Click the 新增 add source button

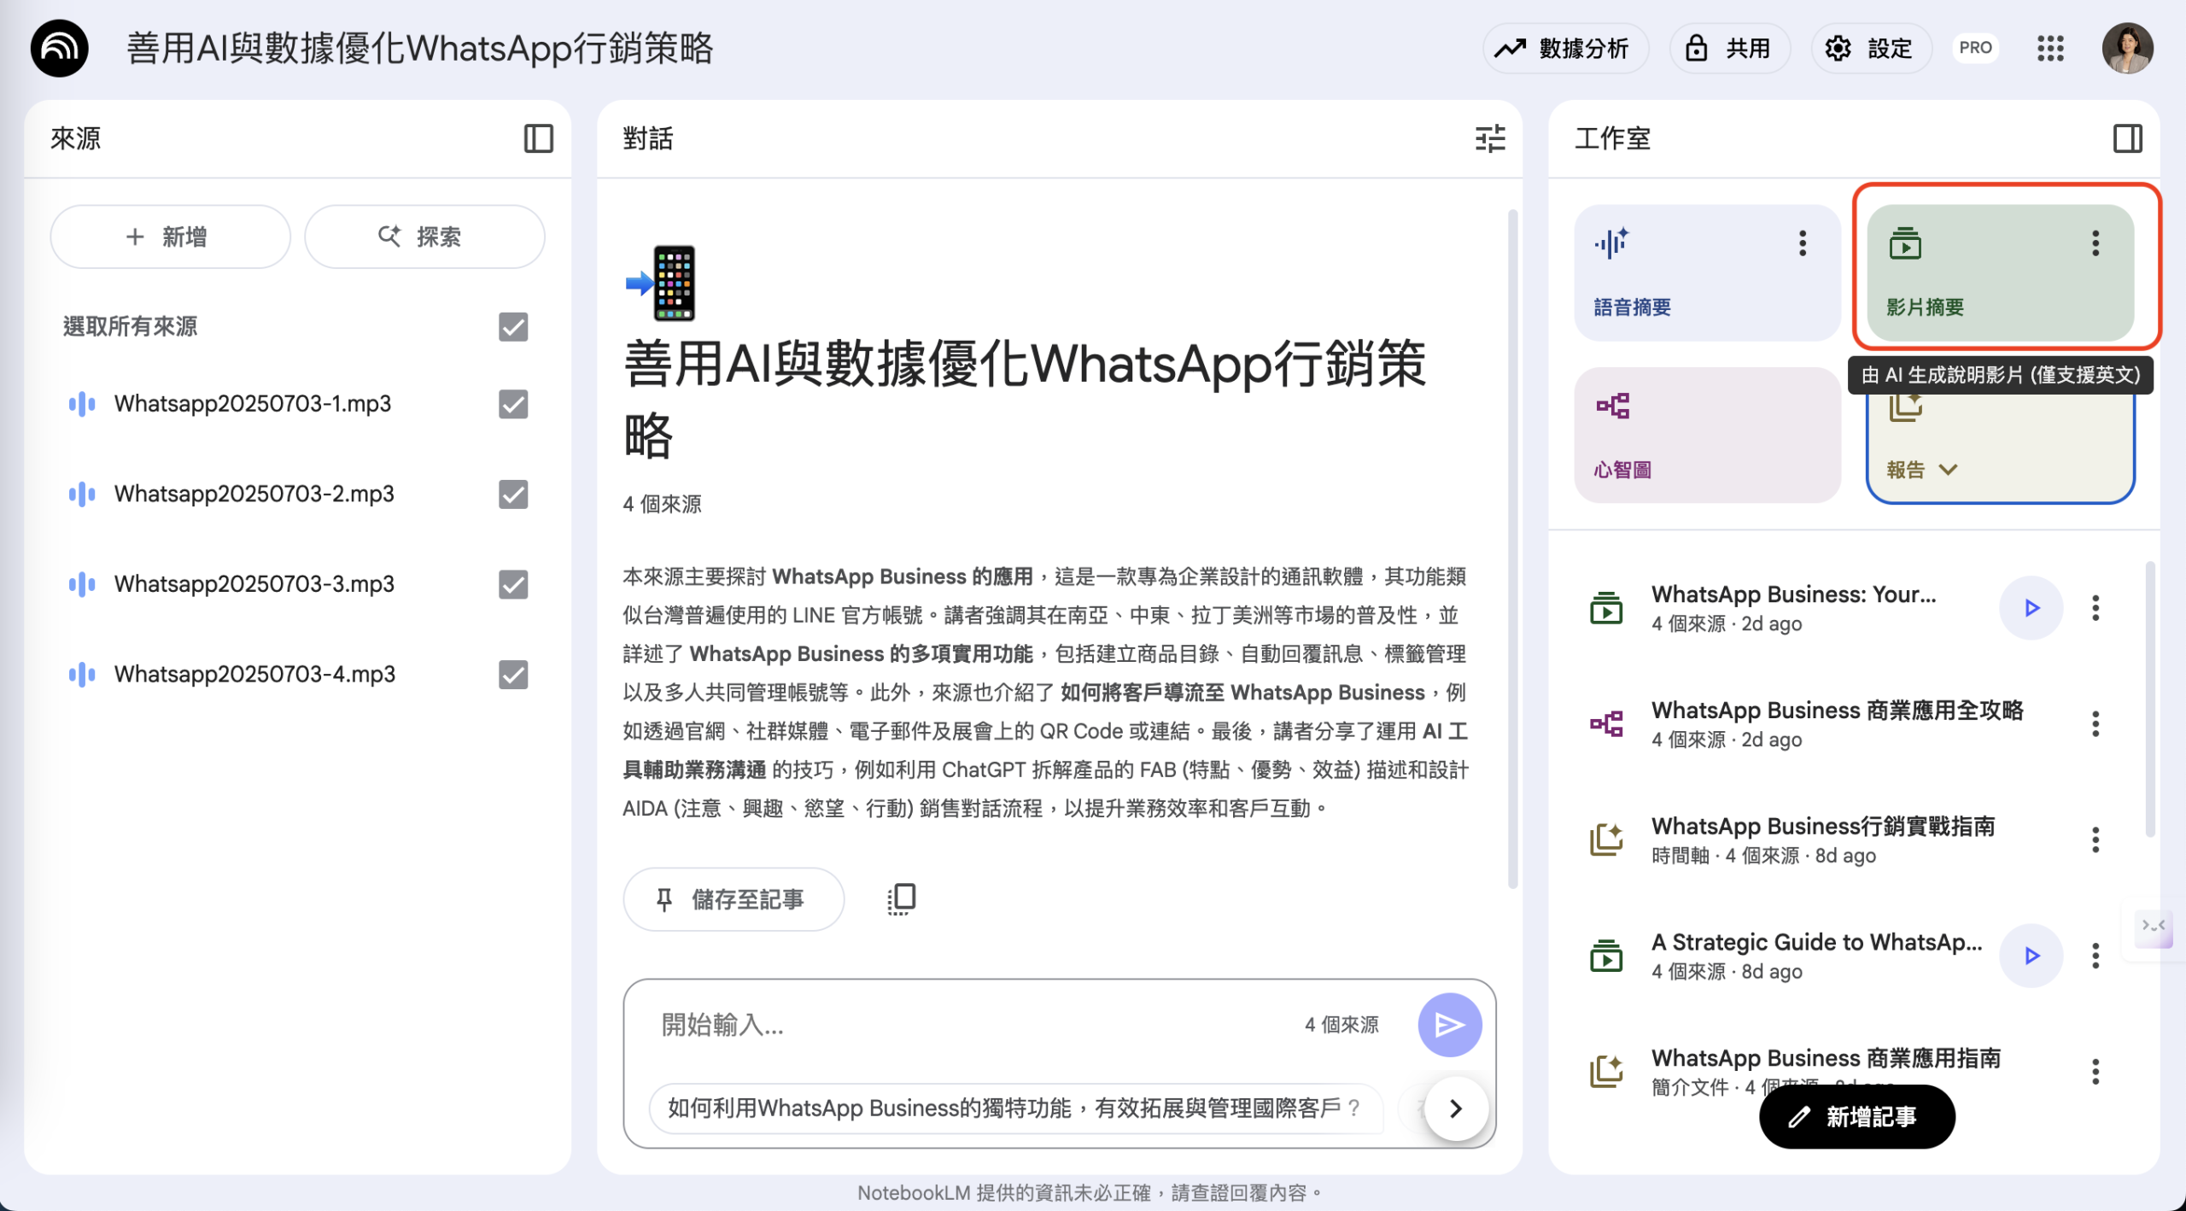(x=170, y=237)
